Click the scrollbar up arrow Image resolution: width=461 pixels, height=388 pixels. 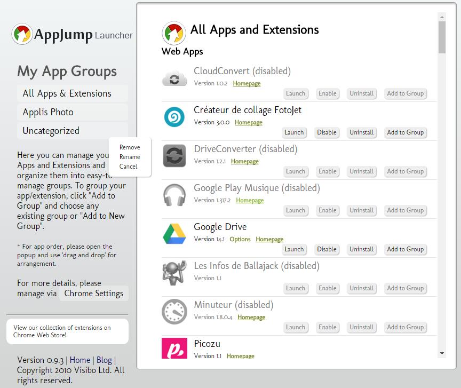tap(442, 17)
